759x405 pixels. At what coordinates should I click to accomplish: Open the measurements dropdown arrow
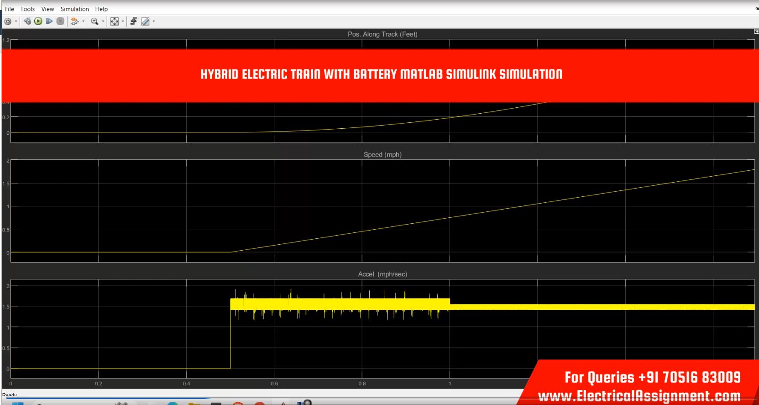[x=154, y=21]
